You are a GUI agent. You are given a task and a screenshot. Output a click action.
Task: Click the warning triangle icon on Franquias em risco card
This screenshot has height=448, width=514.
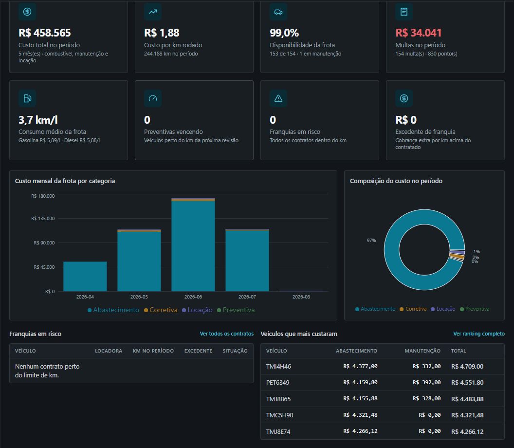click(x=278, y=98)
